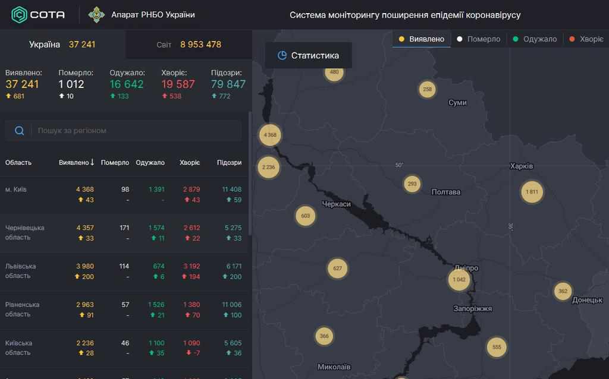Switch map to Одужало filter
Screen dimensions: 609x379
[x=535, y=39]
